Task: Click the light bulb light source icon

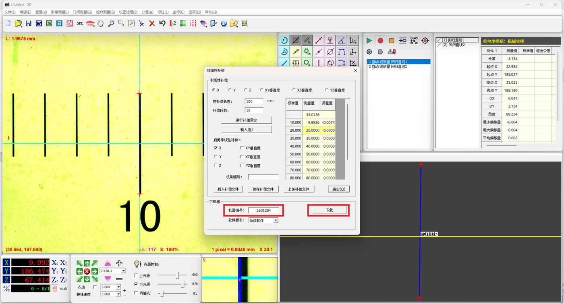Action: pos(137,264)
